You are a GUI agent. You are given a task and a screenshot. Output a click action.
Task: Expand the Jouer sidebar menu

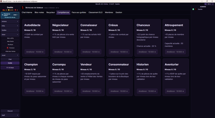[x=10, y=55]
